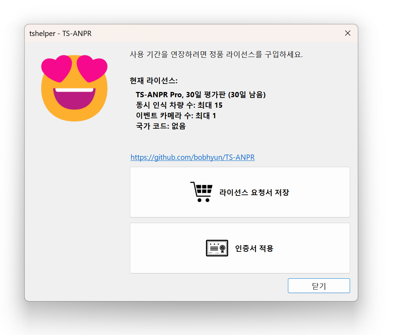Save the license request via 라이선스 요청서 저장 label
The image size is (394, 335).
[x=254, y=193]
